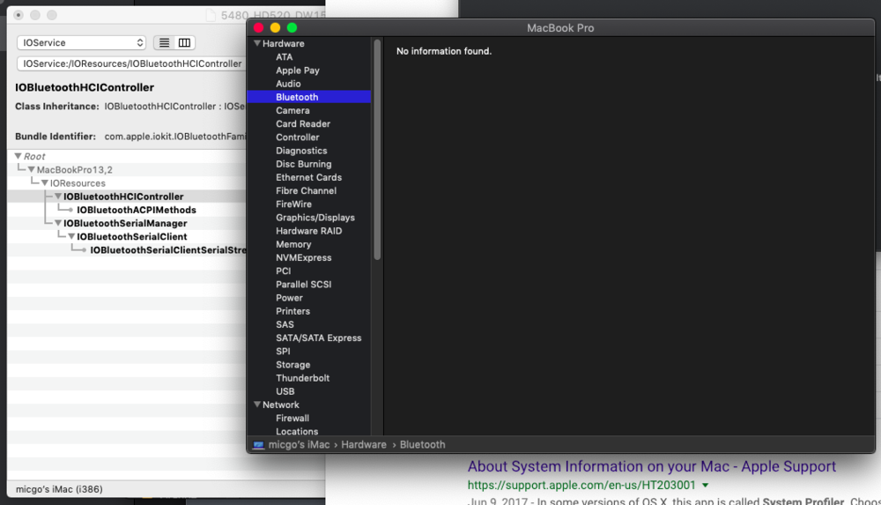The width and height of the screenshot is (881, 505).
Task: Select Firewall under Network
Action: point(292,419)
